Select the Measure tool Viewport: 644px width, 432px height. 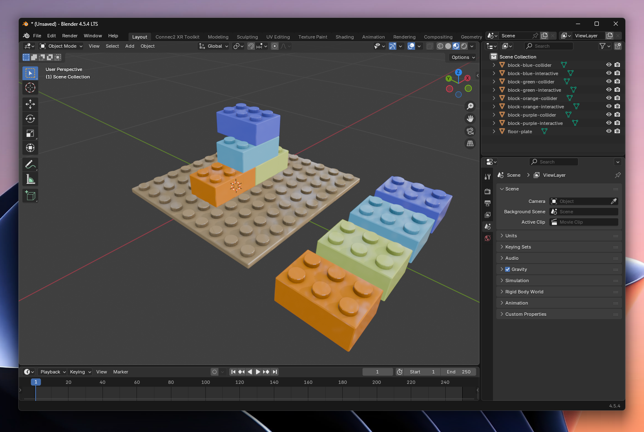click(x=30, y=179)
